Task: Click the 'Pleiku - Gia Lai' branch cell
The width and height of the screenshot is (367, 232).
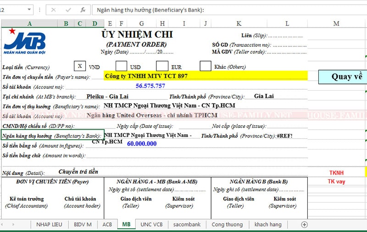Action: click(107, 96)
